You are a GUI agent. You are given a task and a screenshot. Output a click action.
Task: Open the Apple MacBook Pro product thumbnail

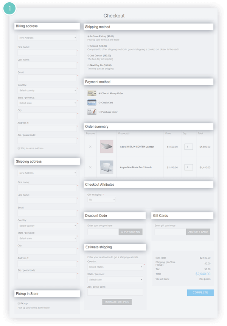(107, 167)
